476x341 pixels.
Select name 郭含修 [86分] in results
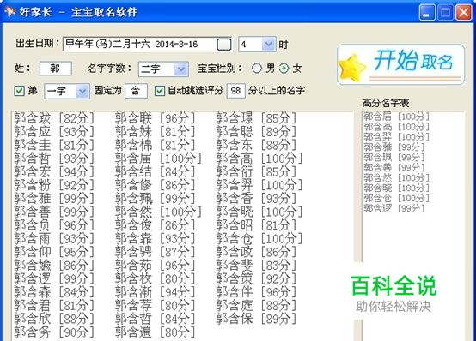click(156, 185)
